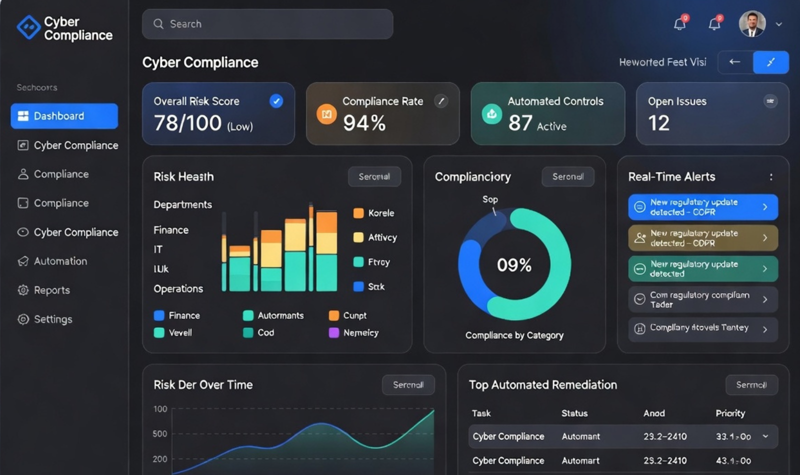Open the Top Automated Remediation dropdown

pyautogui.click(x=751, y=385)
